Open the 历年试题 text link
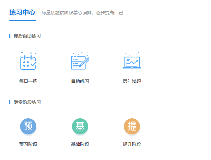211x160 pixels. pyautogui.click(x=132, y=81)
